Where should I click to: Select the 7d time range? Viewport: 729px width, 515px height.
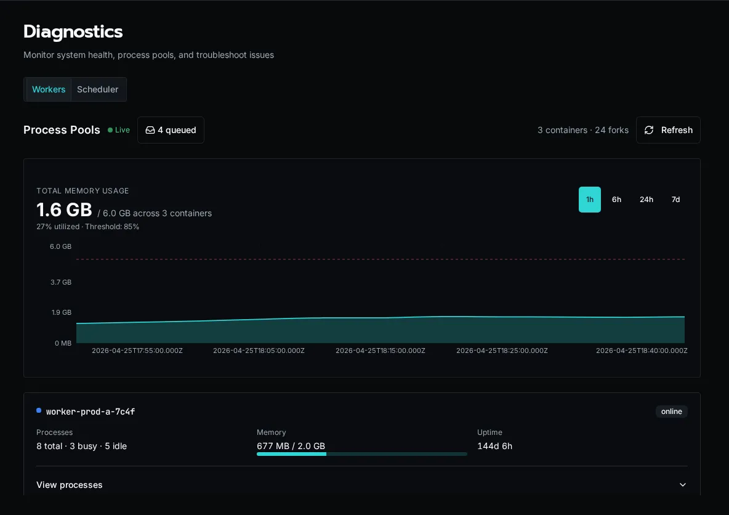point(675,200)
